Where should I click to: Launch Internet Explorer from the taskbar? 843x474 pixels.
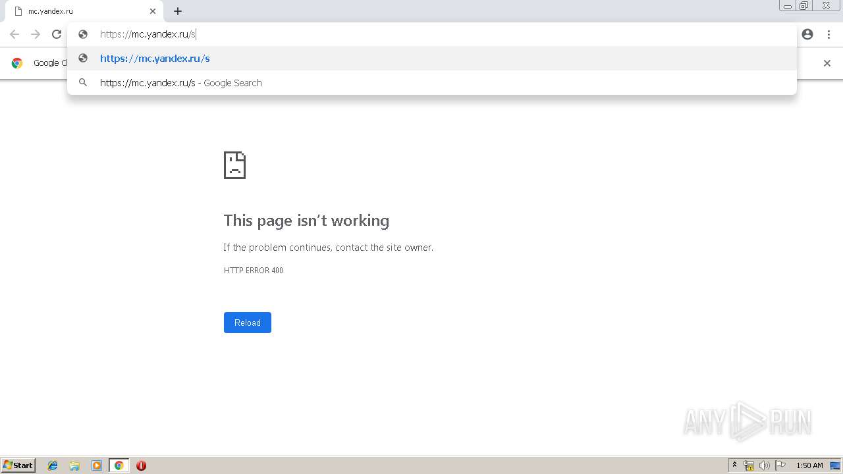(53, 465)
